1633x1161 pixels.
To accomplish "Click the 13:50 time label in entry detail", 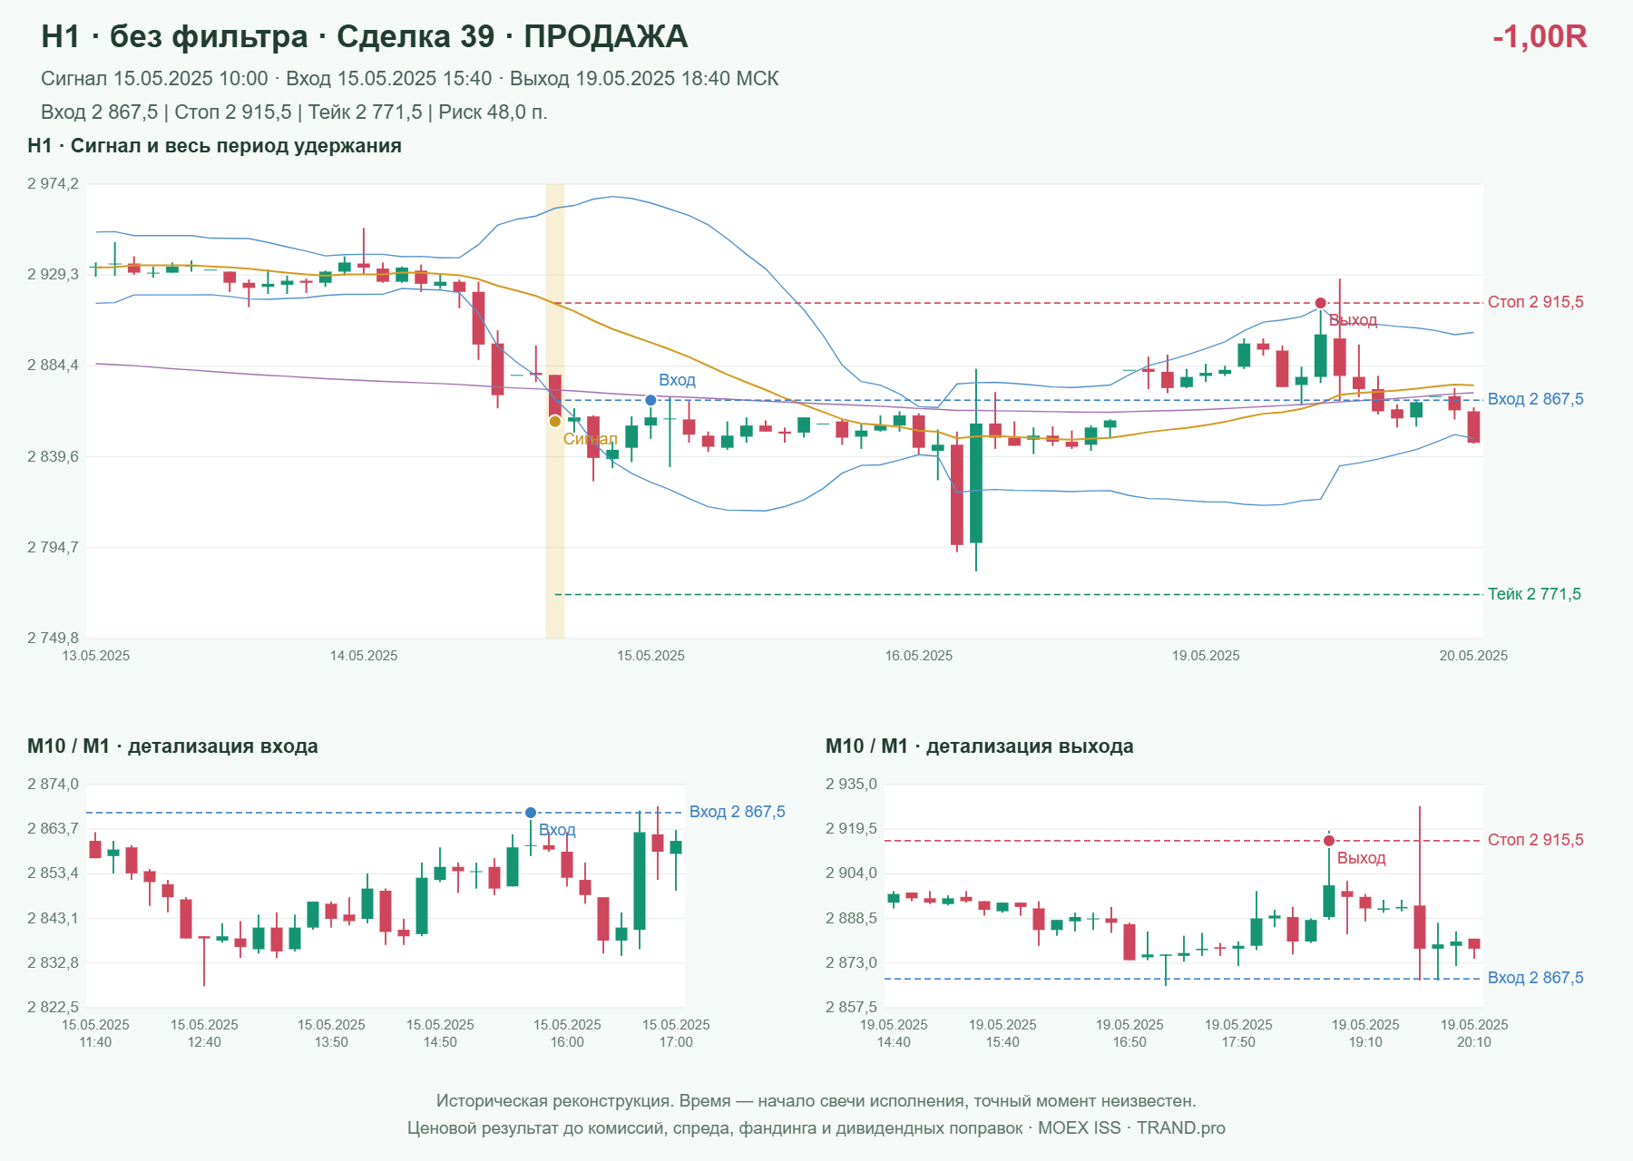I will click(331, 1042).
